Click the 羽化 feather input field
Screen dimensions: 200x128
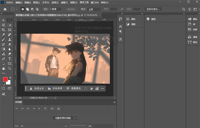(x=56, y=9)
